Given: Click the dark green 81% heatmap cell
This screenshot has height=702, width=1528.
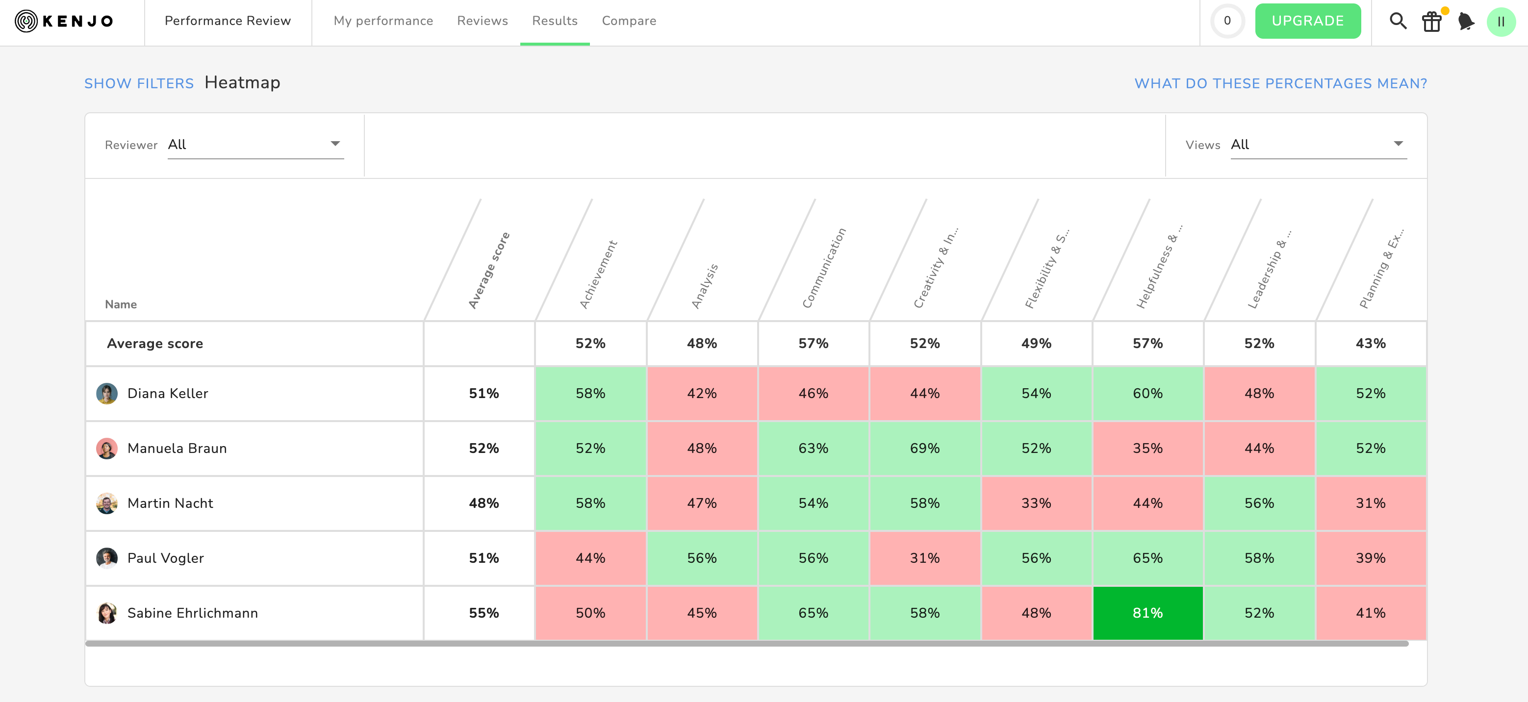Looking at the screenshot, I should coord(1147,613).
